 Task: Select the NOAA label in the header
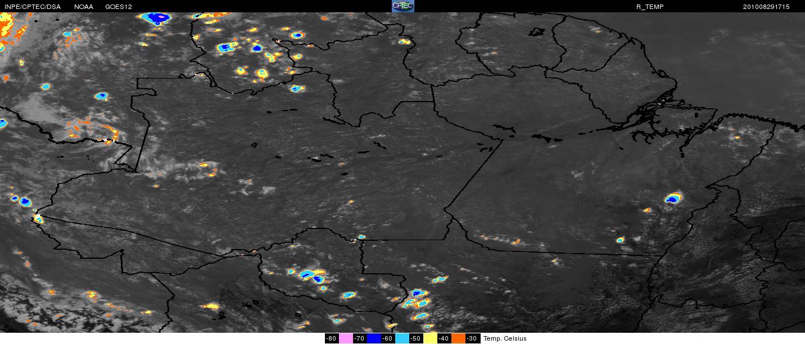click(x=83, y=7)
